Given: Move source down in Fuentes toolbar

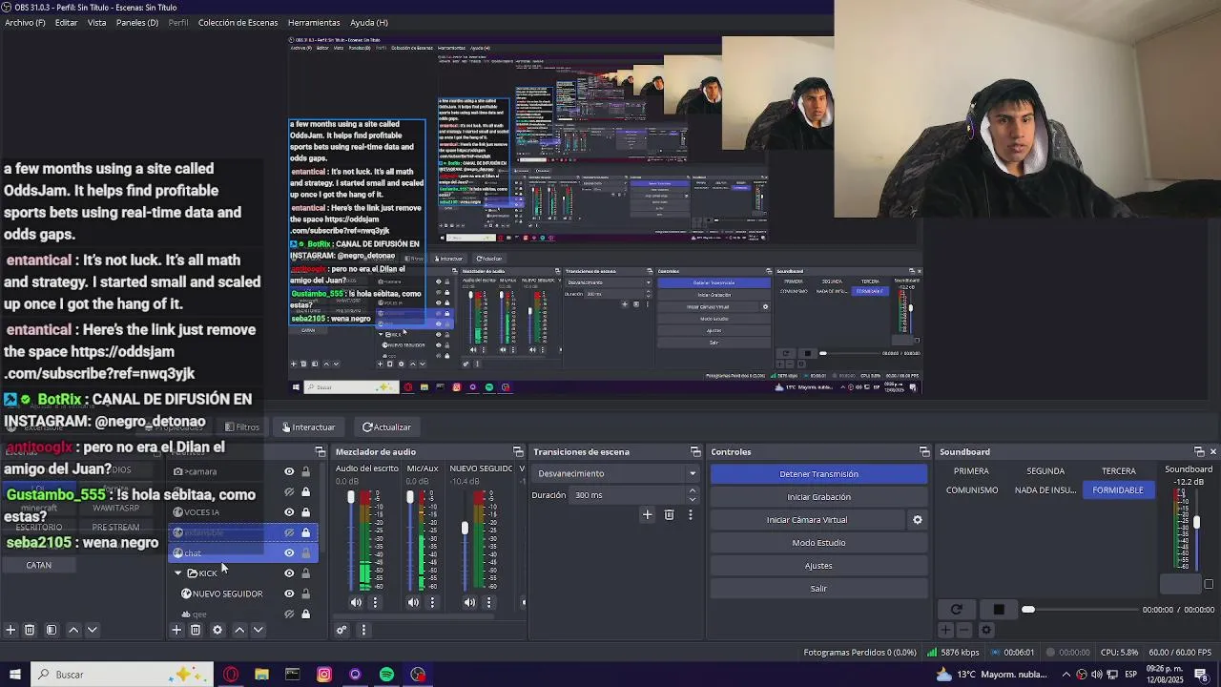Looking at the screenshot, I should click(259, 630).
